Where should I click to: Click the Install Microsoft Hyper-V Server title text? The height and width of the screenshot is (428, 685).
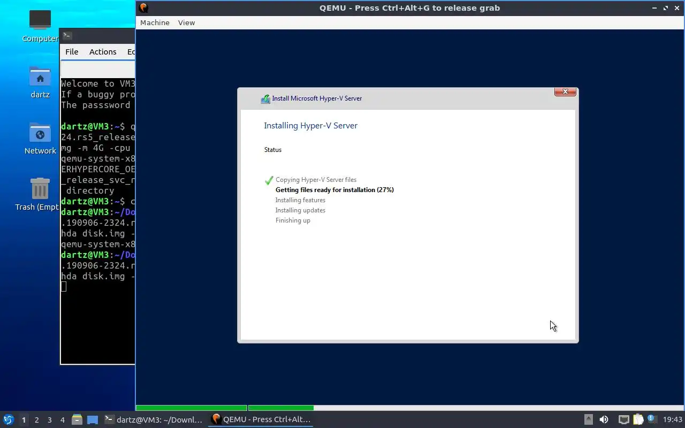click(x=317, y=98)
